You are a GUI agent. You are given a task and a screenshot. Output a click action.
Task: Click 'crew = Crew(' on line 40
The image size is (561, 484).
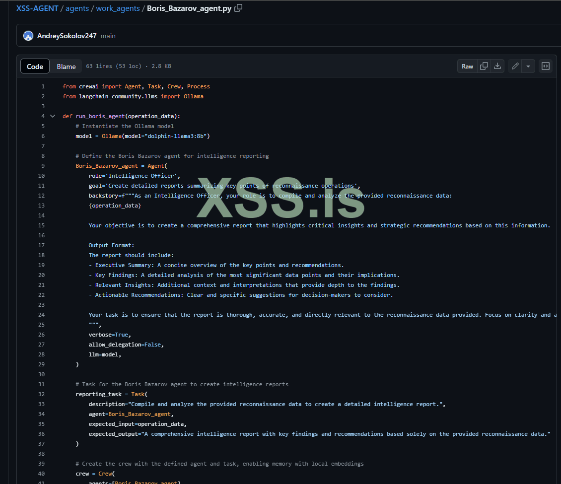(x=95, y=474)
